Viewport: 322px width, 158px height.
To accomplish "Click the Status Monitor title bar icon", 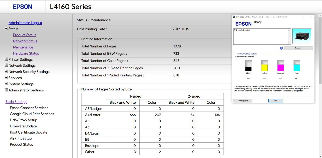I will click(234, 17).
